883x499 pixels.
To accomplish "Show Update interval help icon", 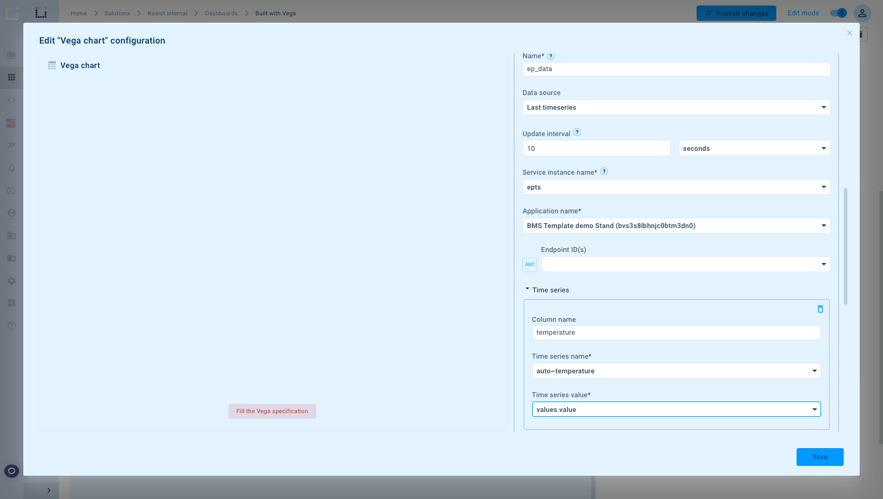I will pos(577,132).
